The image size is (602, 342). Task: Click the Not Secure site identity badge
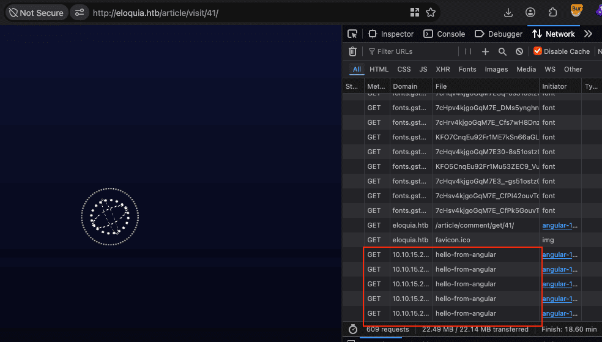[37, 13]
